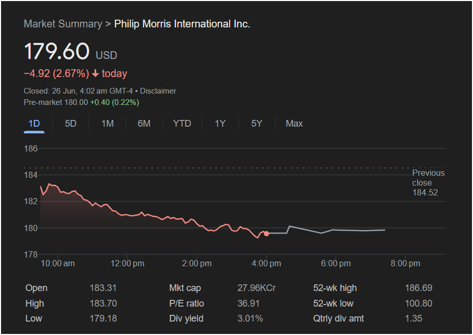Image resolution: width=473 pixels, height=335 pixels.
Task: Click the USD currency label
Action: point(106,55)
